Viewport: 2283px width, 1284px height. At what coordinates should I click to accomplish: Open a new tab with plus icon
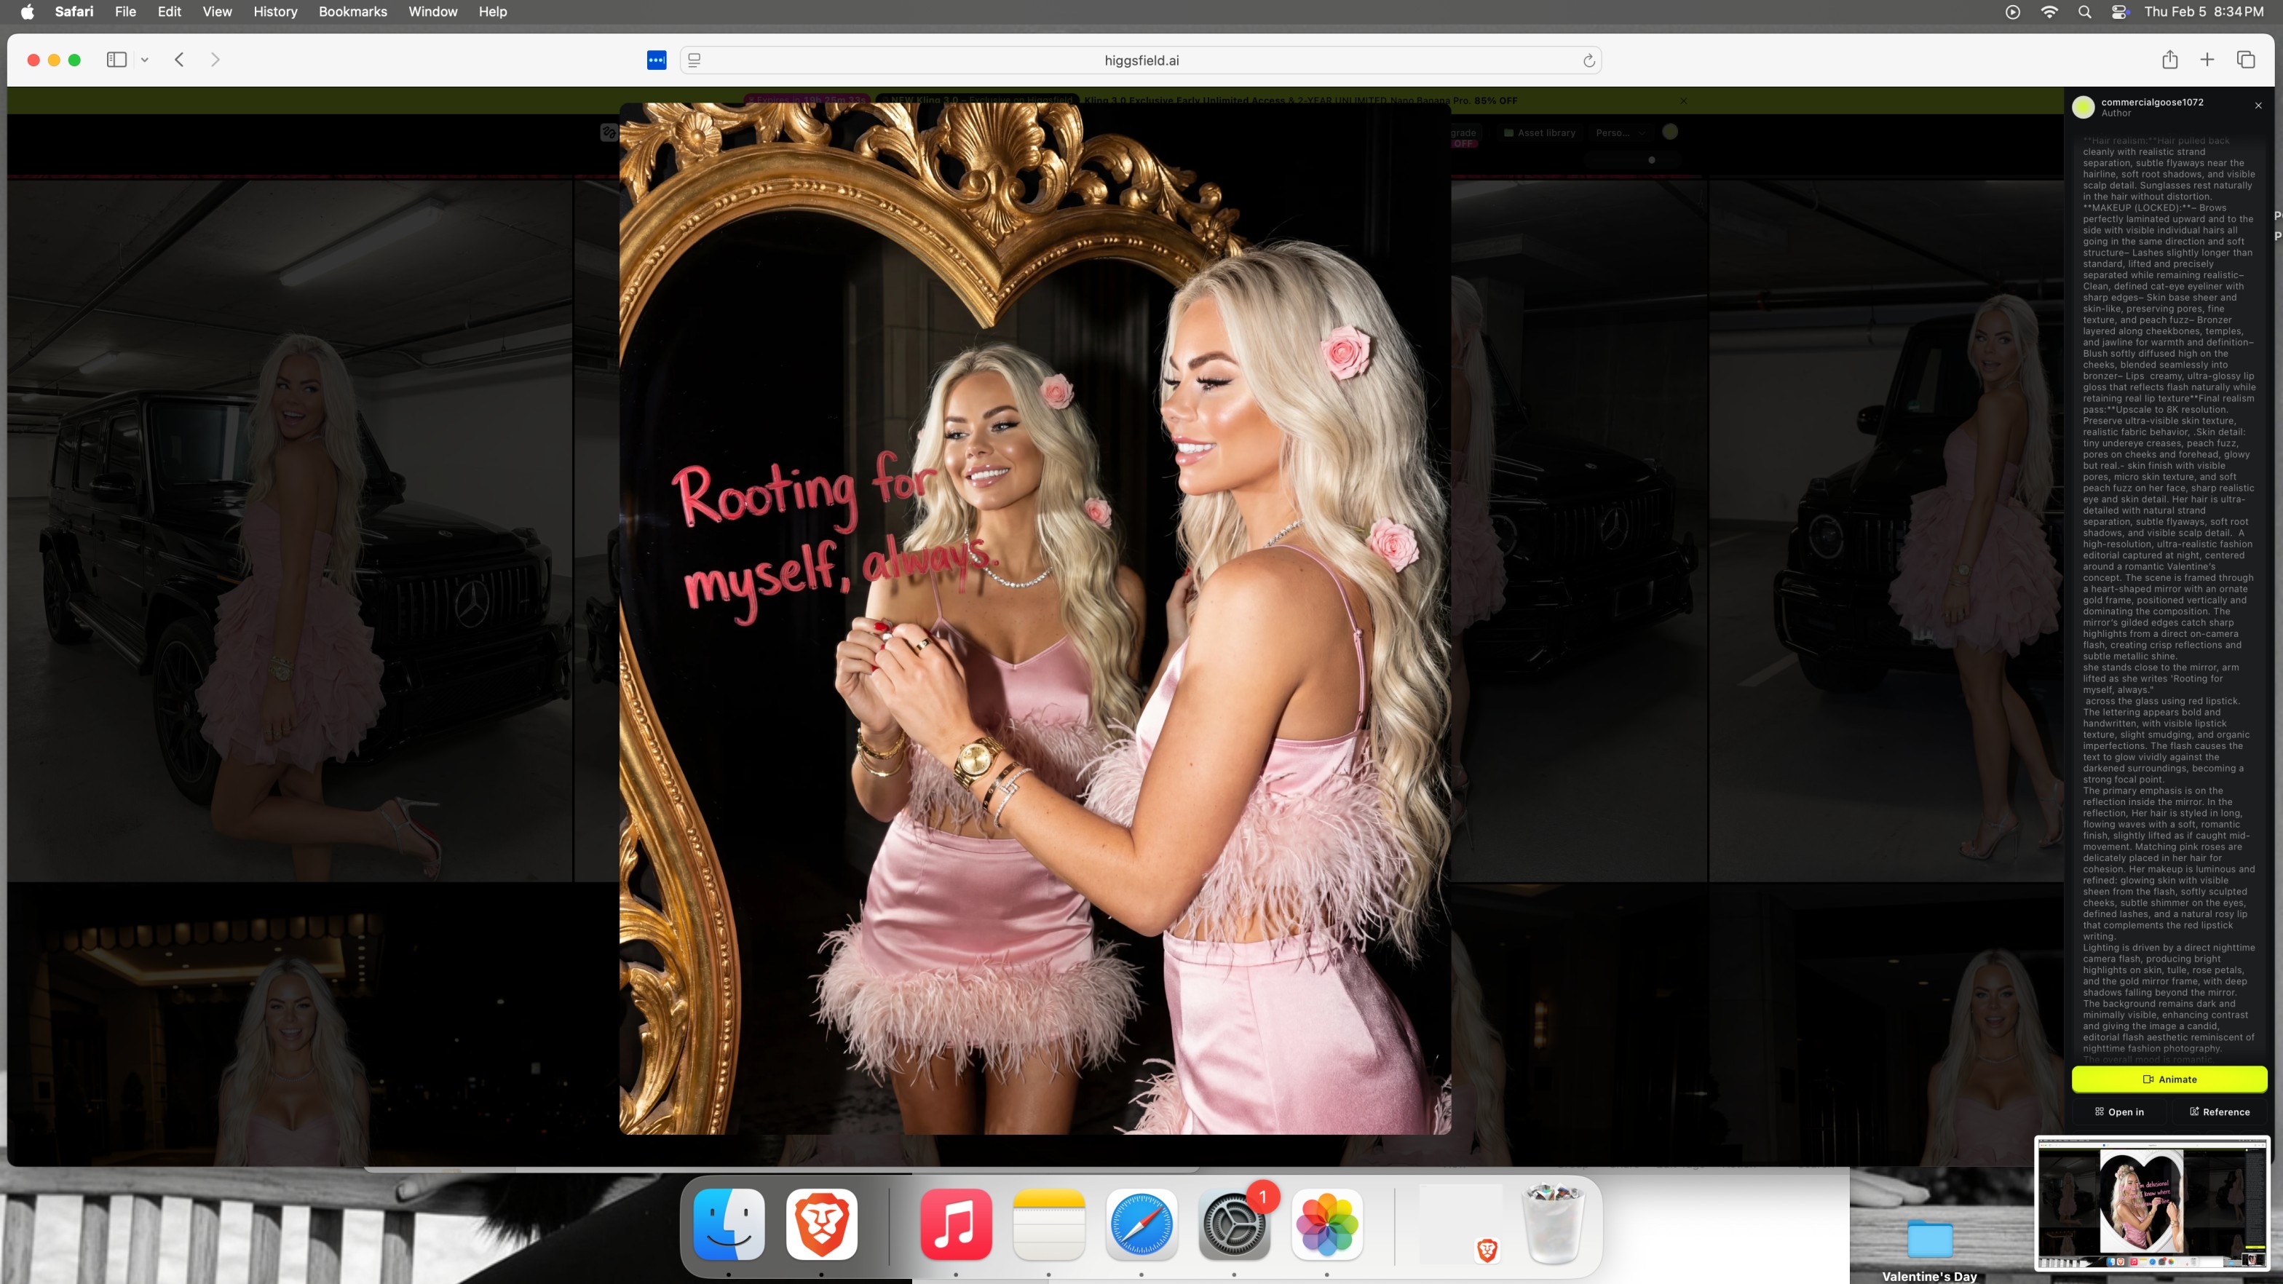pyautogui.click(x=2208, y=60)
